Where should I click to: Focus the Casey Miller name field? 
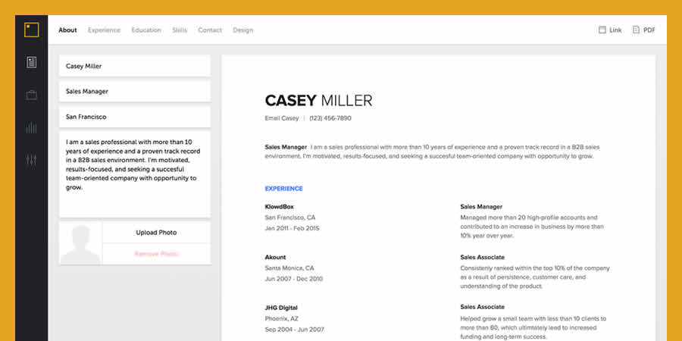134,66
